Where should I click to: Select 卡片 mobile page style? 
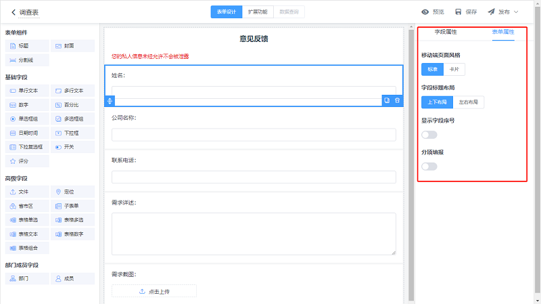(x=454, y=69)
